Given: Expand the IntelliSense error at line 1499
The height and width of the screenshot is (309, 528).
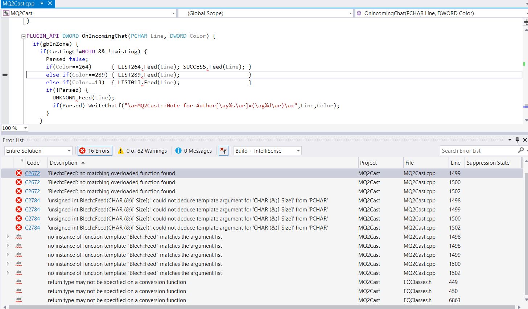Looking at the screenshot, I should (x=8, y=255).
